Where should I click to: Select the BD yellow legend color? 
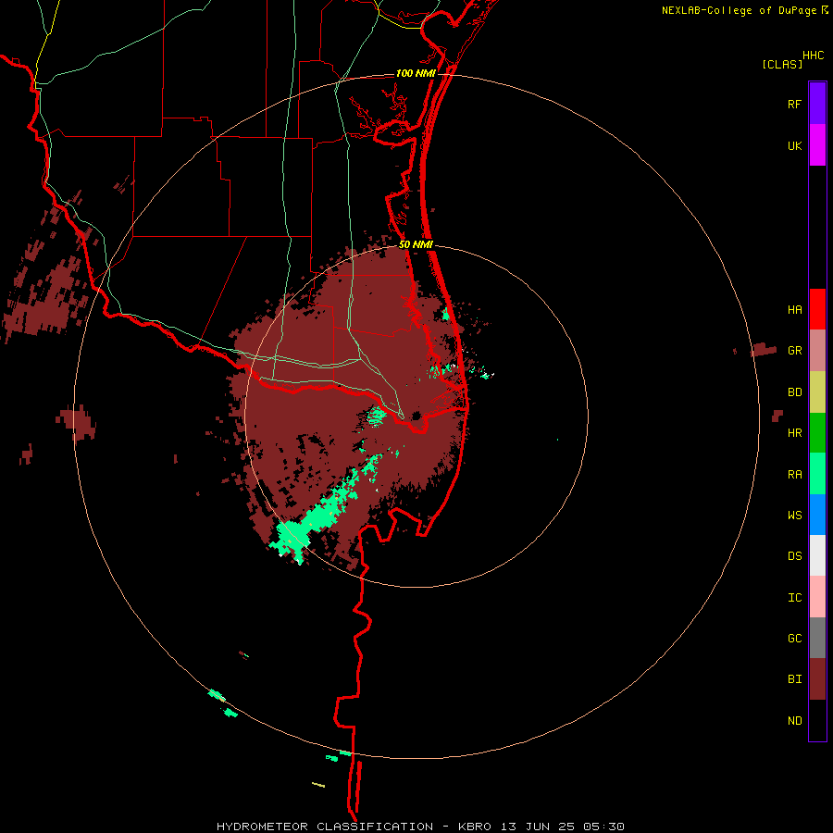point(817,392)
